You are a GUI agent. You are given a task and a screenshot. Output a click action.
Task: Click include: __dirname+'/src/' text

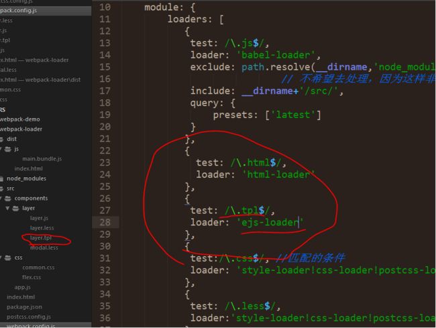[267, 91]
